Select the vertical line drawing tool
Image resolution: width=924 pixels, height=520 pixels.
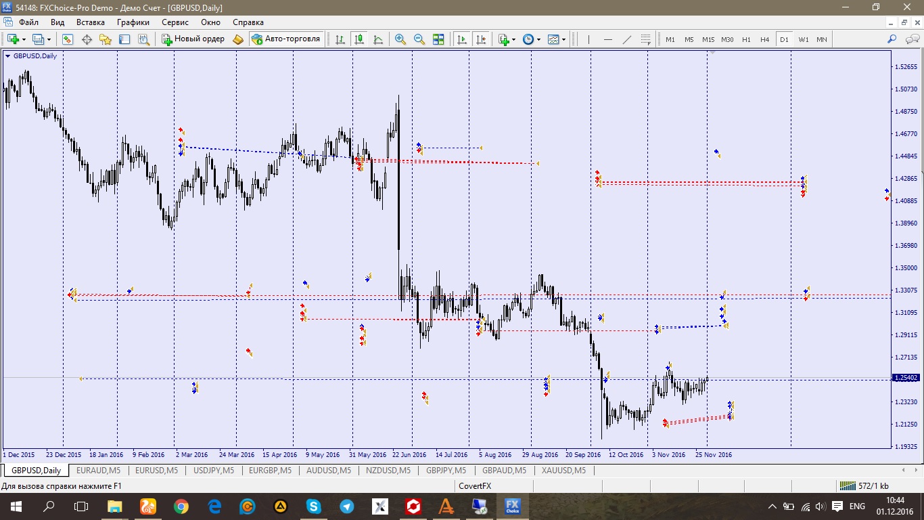(588, 39)
